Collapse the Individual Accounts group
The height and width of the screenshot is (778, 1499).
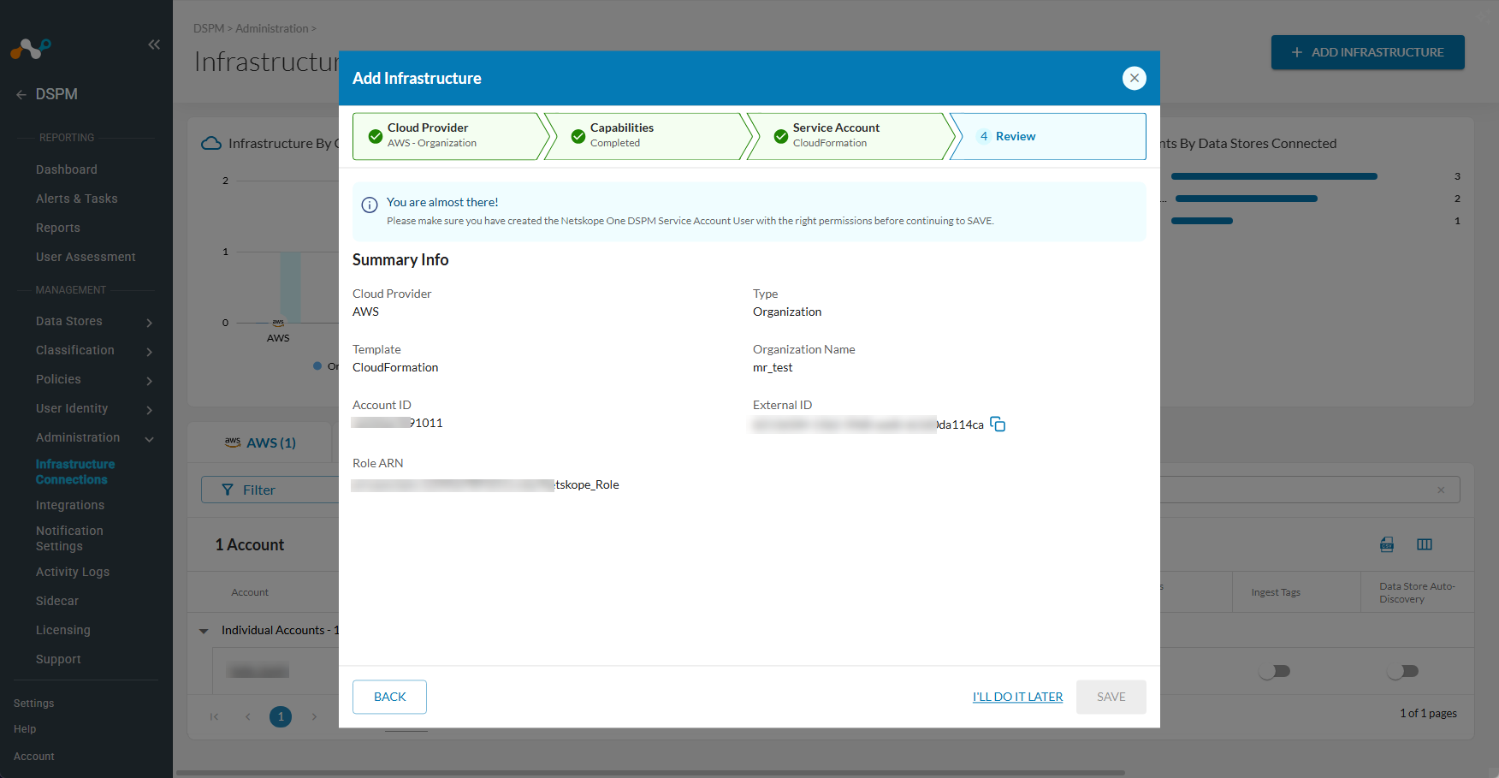point(204,631)
